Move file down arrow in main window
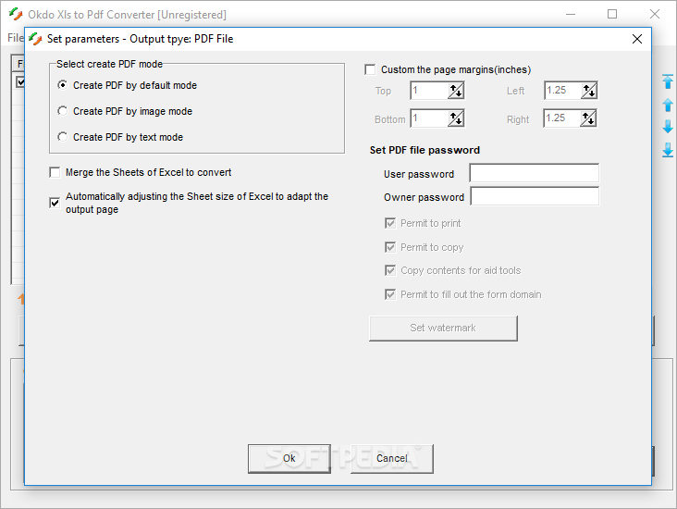The width and height of the screenshot is (677, 509). click(668, 127)
